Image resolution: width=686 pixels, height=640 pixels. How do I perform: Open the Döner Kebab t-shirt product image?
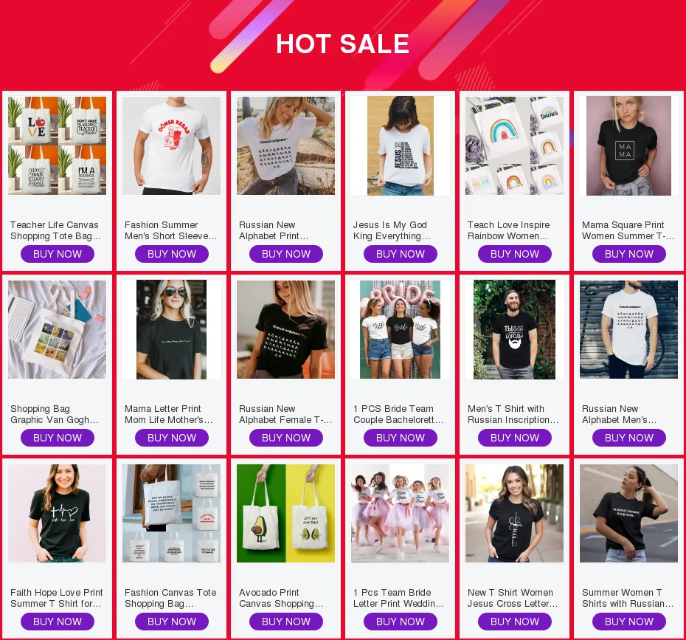[171, 145]
